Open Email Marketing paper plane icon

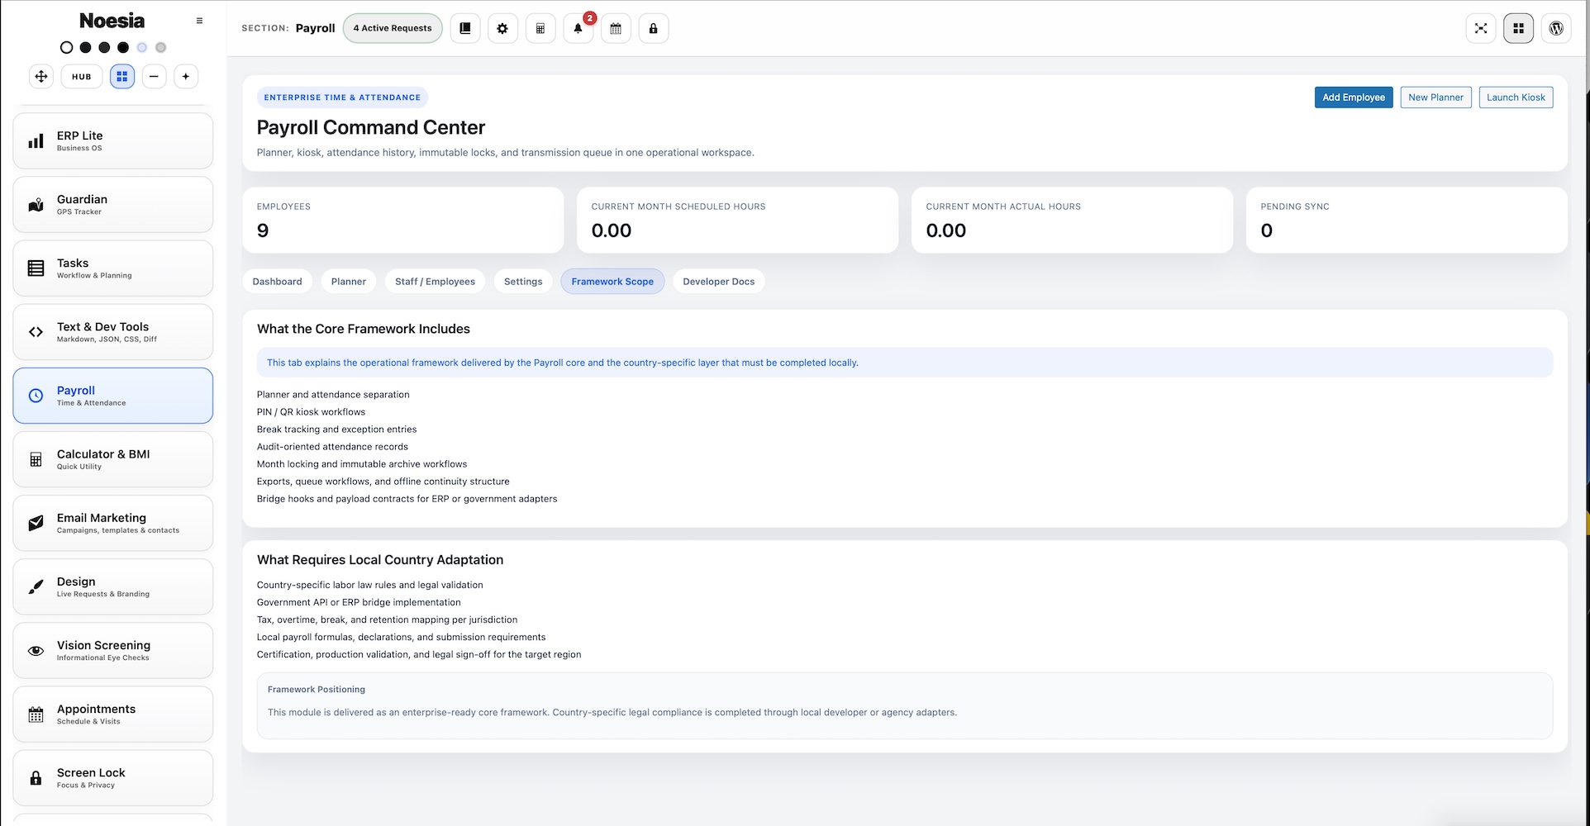point(113,523)
